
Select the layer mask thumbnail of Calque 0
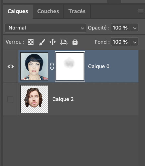[70, 66]
